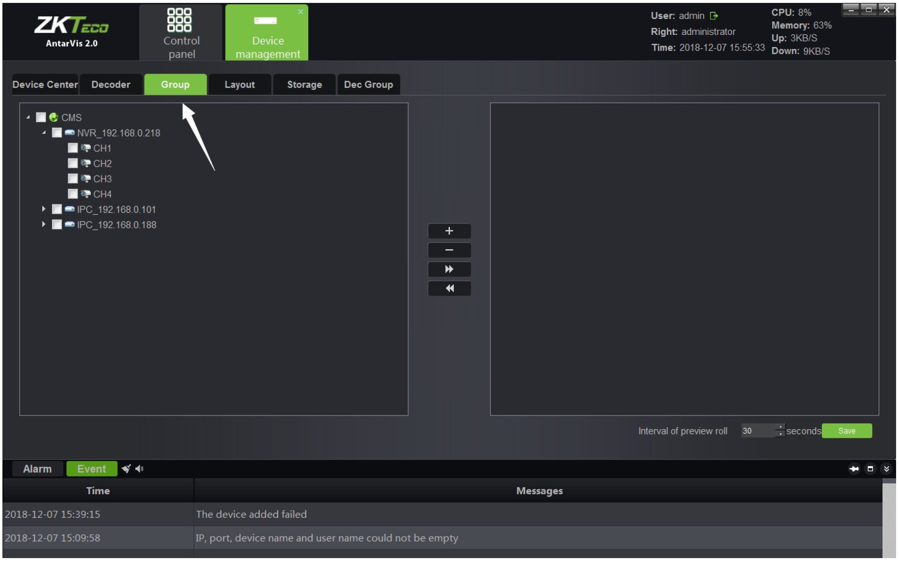
Task: Enable the NVR_192.168.0.218 checkbox
Action: [57, 133]
